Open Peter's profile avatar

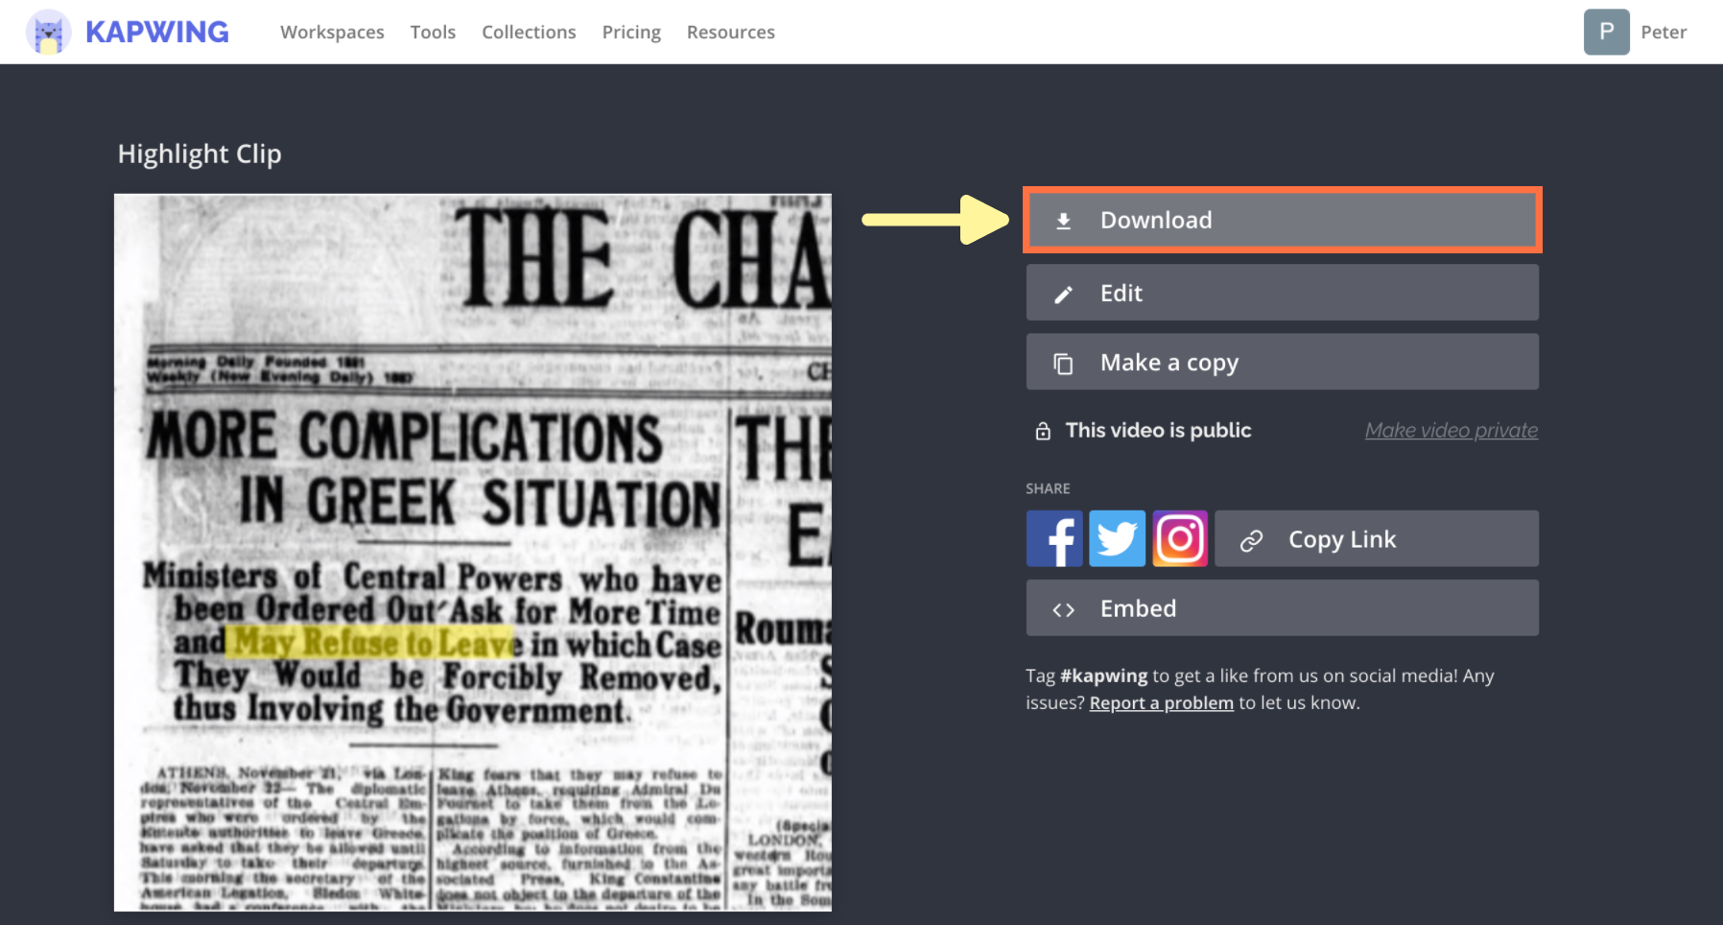[x=1606, y=32]
